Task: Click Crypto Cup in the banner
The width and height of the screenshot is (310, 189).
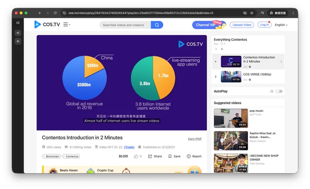Action: (x=105, y=170)
